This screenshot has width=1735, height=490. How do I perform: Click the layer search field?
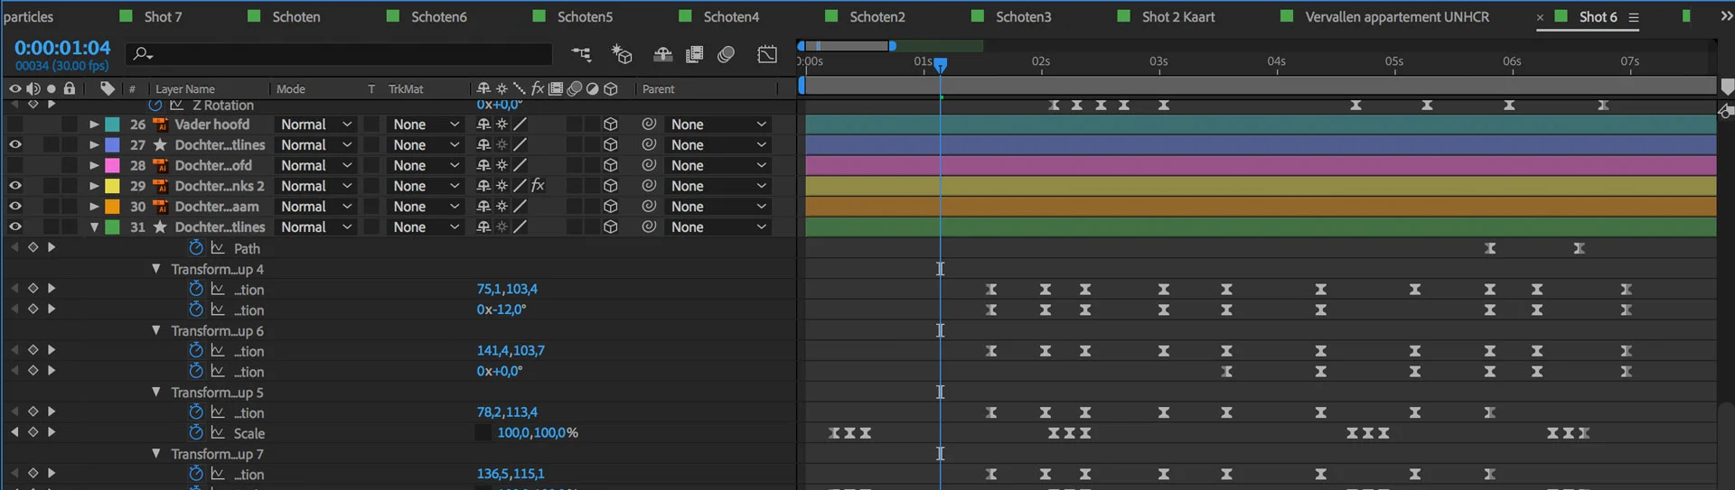tap(343, 54)
